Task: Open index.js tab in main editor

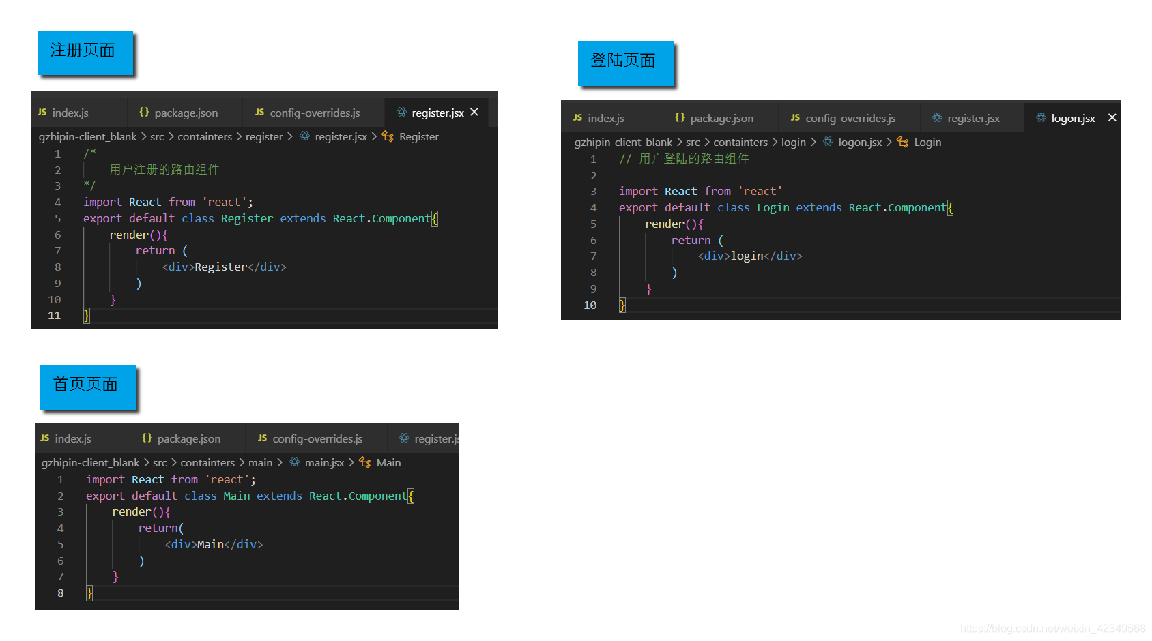Action: click(82, 438)
